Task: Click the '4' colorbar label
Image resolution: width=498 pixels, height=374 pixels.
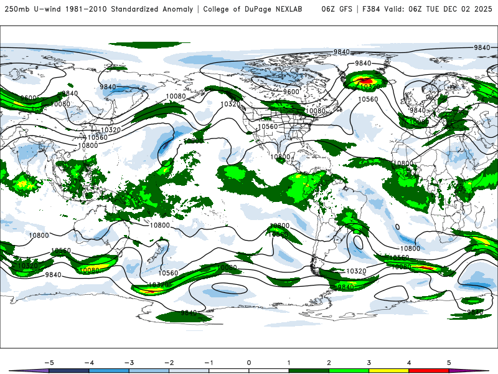Action: click(x=409, y=363)
